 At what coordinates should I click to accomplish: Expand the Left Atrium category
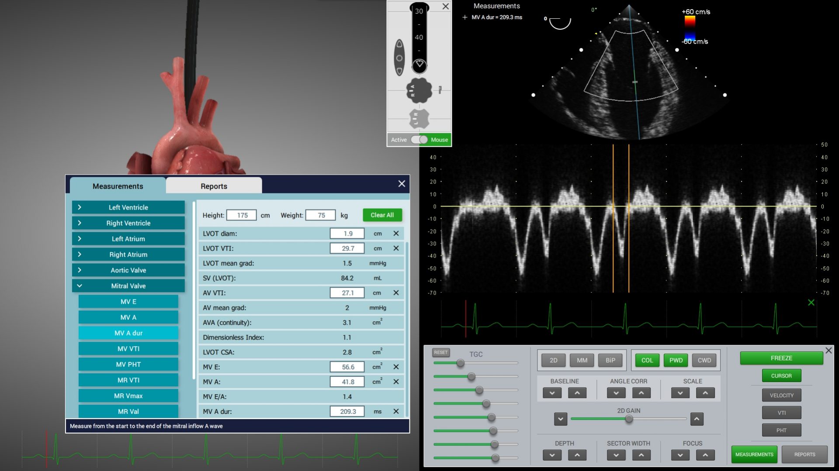[128, 239]
